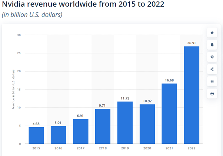Screen dimensions: 223x156
Task: Click the print icon
Action: [x=212, y=94]
